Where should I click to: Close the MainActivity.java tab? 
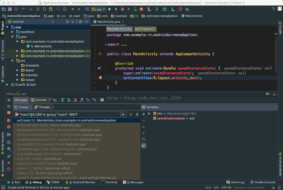(x=123, y=22)
